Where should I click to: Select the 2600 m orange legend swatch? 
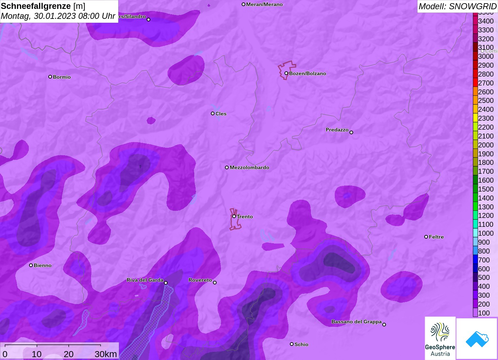pyautogui.click(x=475, y=92)
